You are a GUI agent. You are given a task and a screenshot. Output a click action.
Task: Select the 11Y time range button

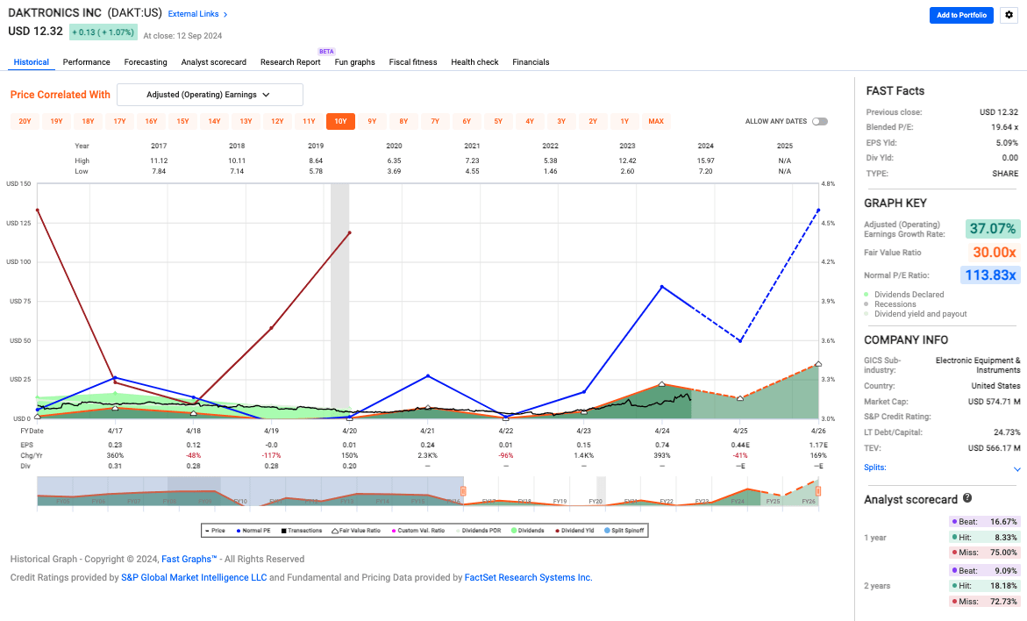click(309, 121)
